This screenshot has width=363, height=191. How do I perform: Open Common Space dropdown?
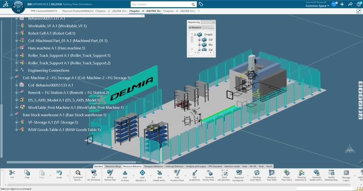[x=317, y=6]
